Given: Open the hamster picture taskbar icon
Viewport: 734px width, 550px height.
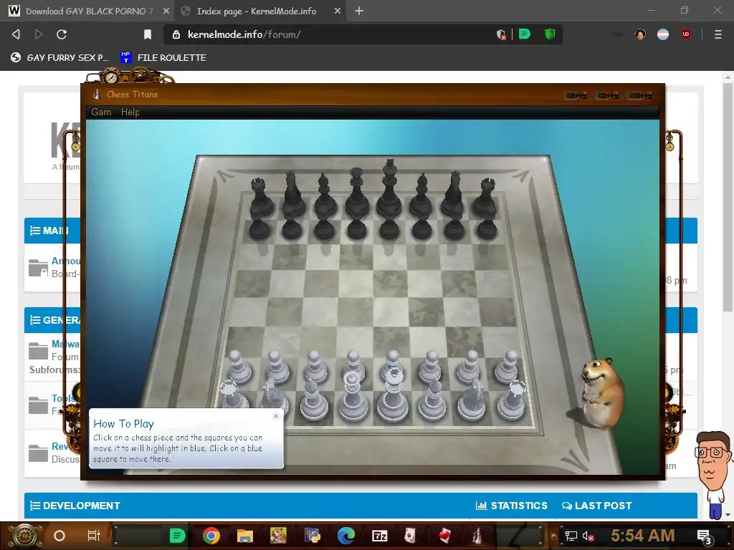Looking at the screenshot, I should 279,536.
